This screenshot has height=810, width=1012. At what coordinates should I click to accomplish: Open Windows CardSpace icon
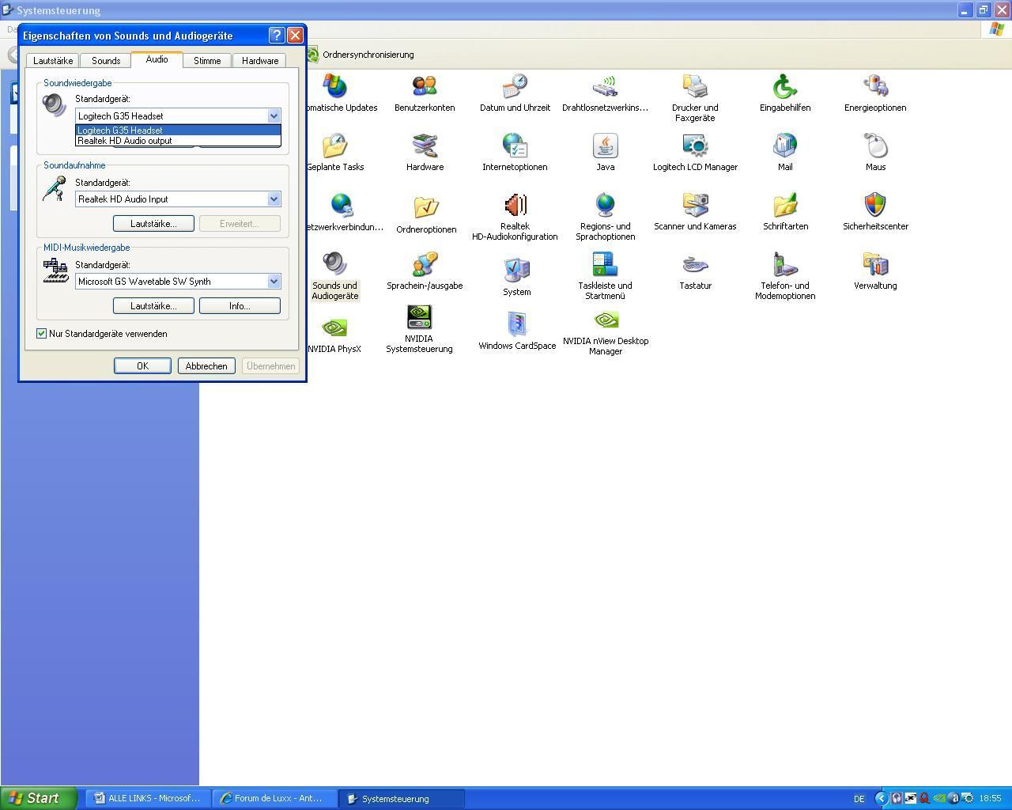517,331
